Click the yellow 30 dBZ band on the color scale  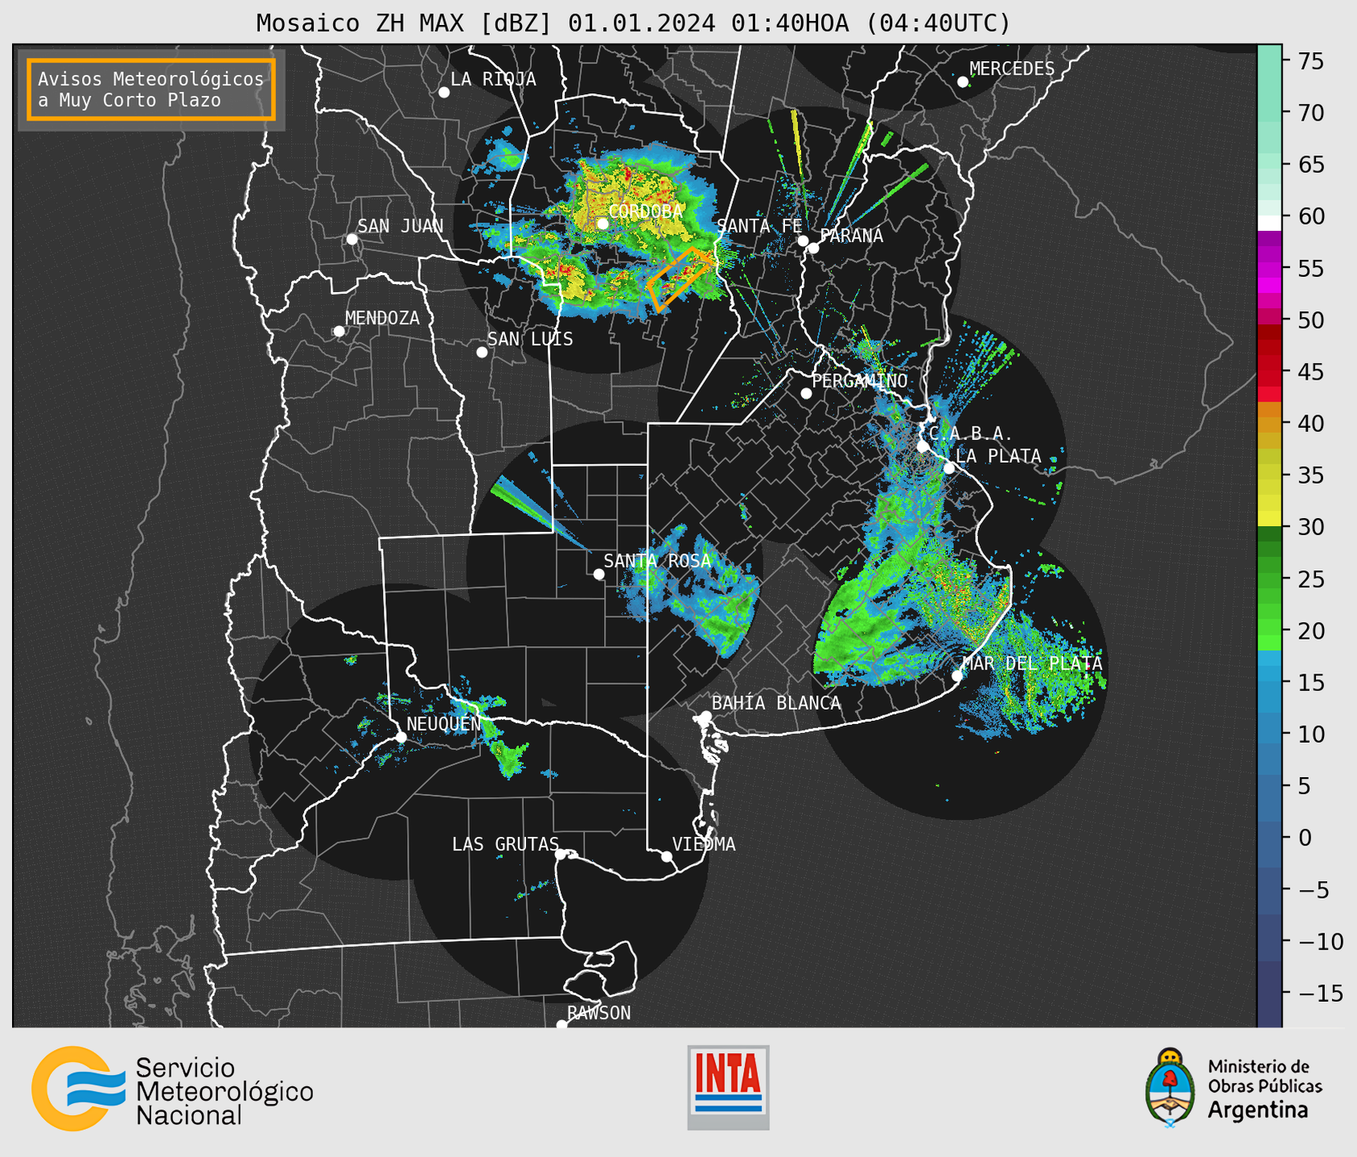pos(1269,518)
